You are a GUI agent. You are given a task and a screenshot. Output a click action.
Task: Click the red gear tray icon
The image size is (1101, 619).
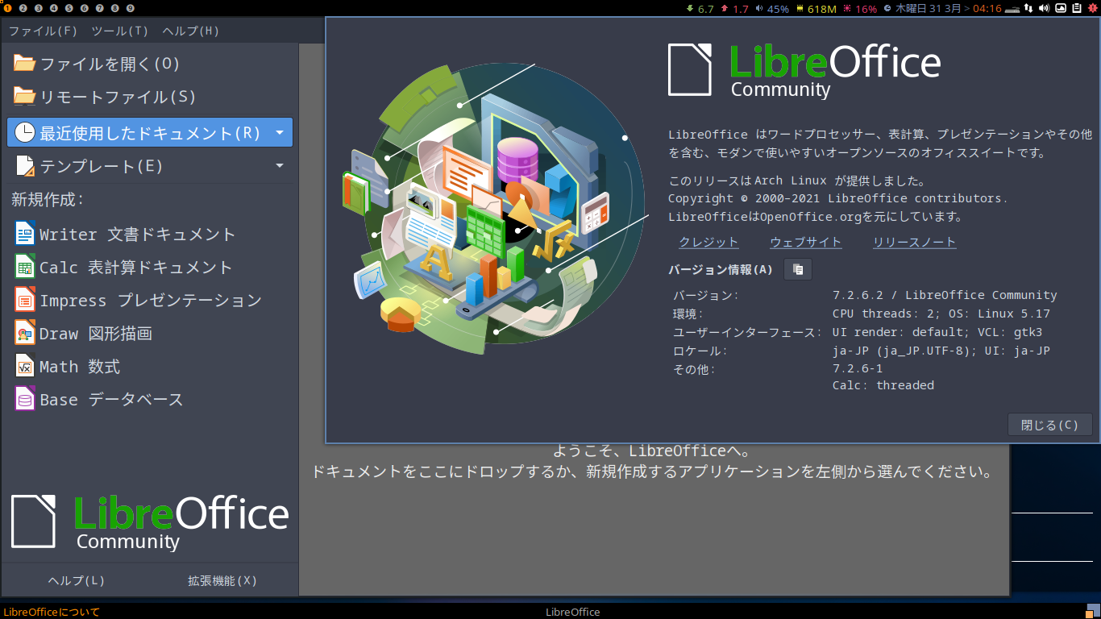tap(1092, 8)
